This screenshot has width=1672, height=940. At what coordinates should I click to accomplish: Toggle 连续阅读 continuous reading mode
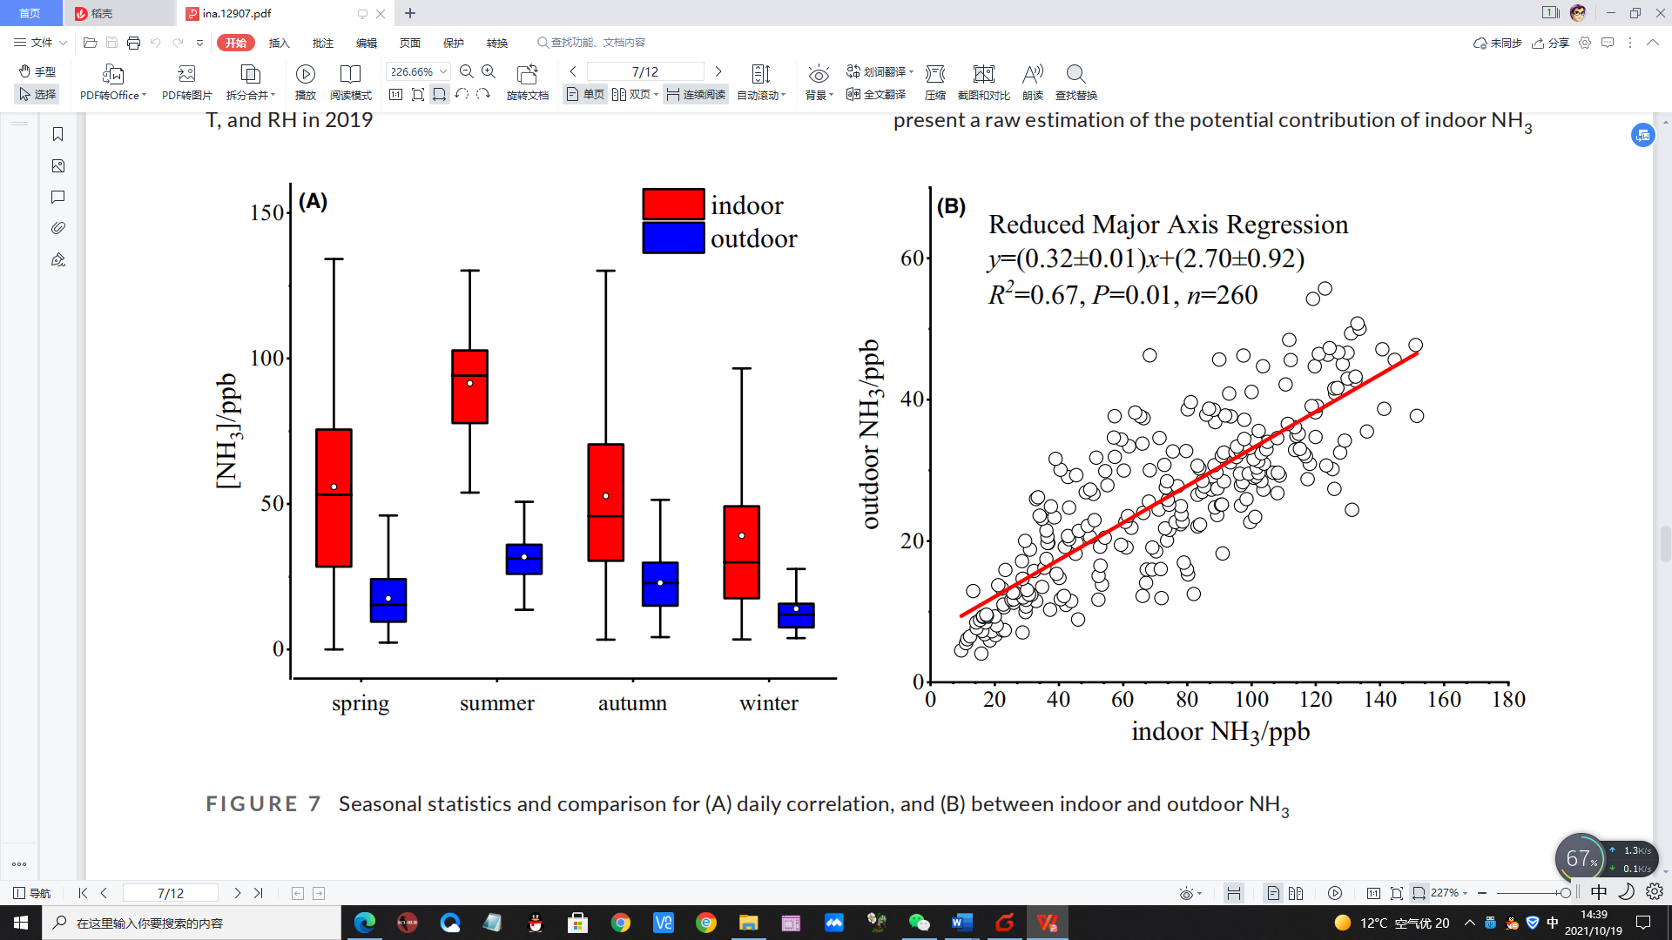696,95
